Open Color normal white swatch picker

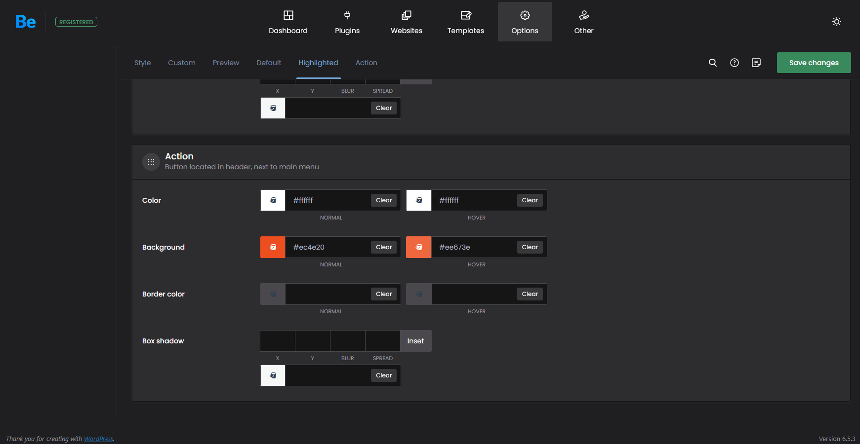click(273, 200)
